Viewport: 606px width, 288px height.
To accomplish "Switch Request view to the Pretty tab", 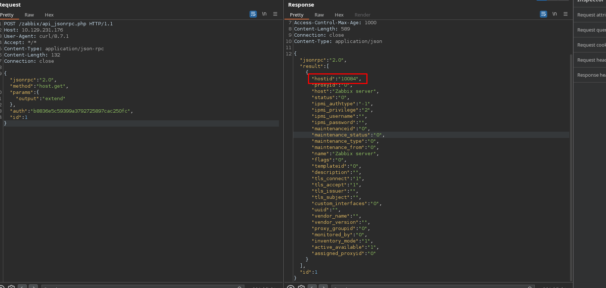I will click(7, 15).
